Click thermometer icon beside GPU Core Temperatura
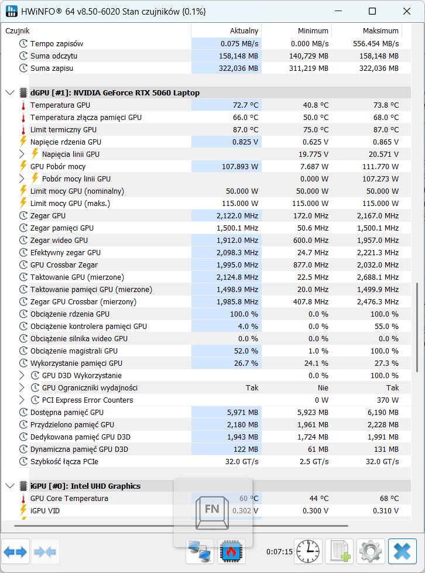Screen dimensions: 425x573 coord(23,499)
